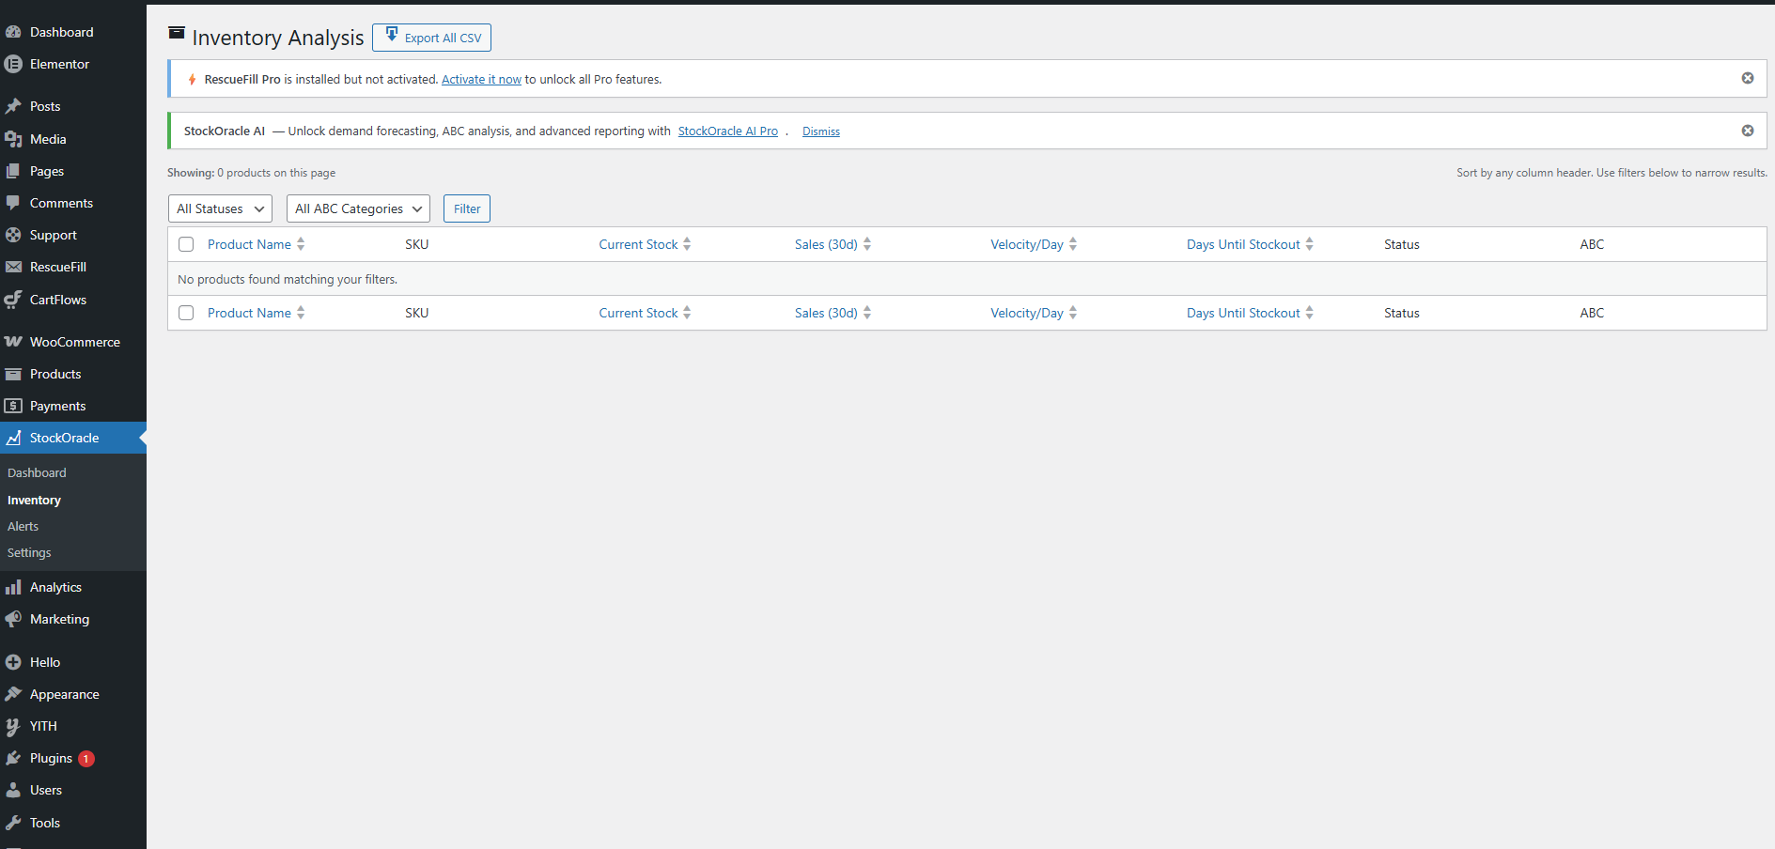Image resolution: width=1775 pixels, height=849 pixels.
Task: Open the Marketing megaphone icon
Action: 14,619
